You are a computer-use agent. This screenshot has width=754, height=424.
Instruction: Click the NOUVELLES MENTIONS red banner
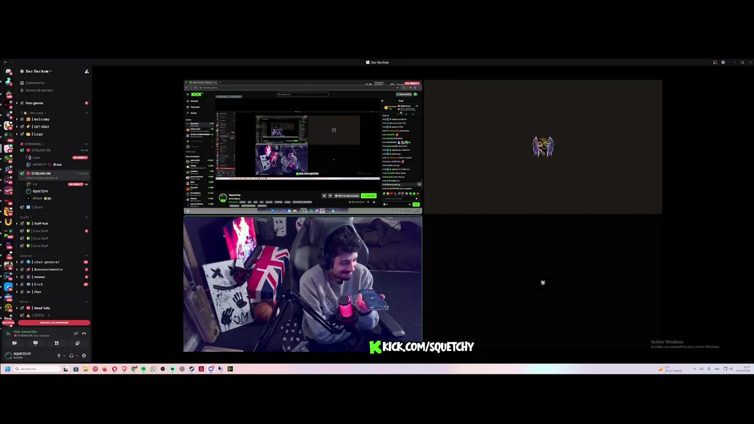coord(54,323)
